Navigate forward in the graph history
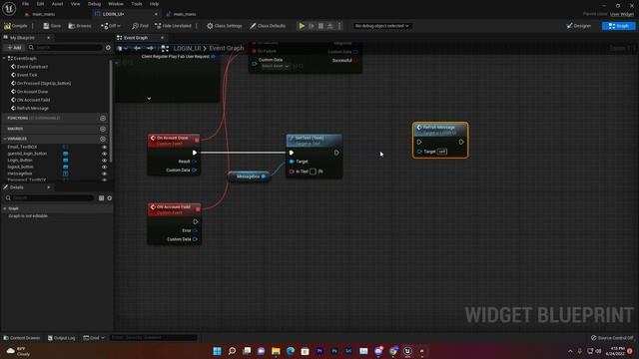Viewport: 639px width, 359px height. [150, 48]
